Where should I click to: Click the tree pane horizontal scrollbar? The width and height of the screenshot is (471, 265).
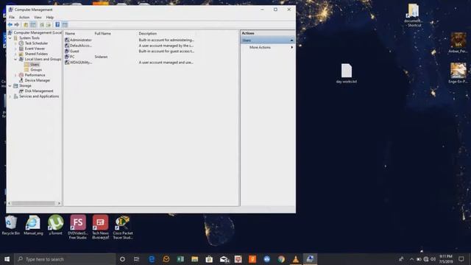coord(33,203)
